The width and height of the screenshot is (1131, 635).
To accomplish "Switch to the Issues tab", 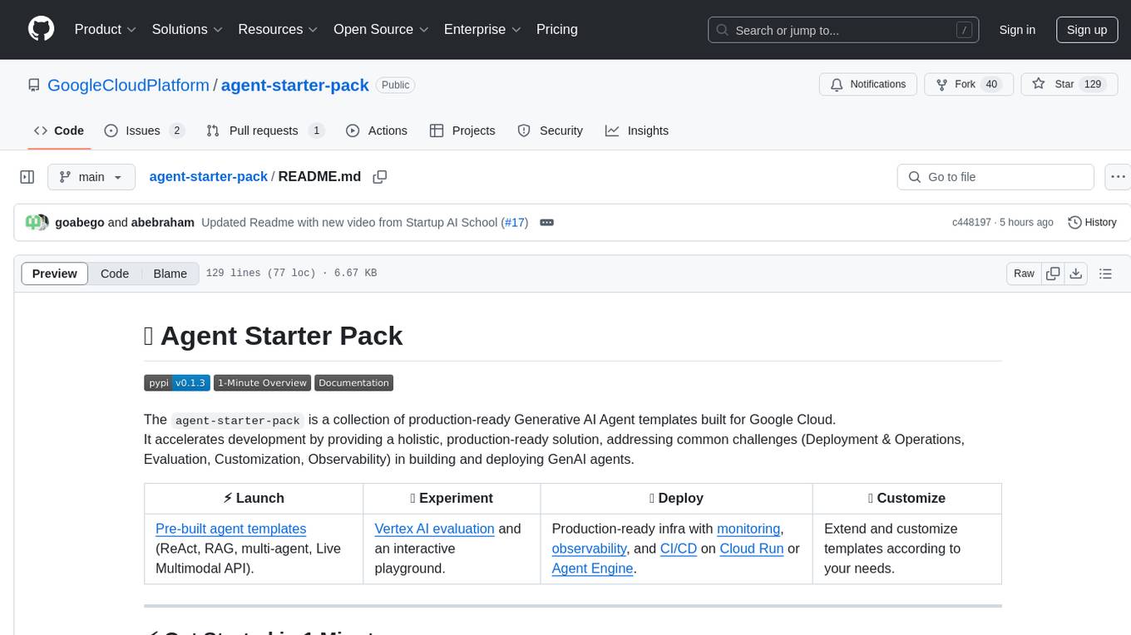I will [x=144, y=130].
